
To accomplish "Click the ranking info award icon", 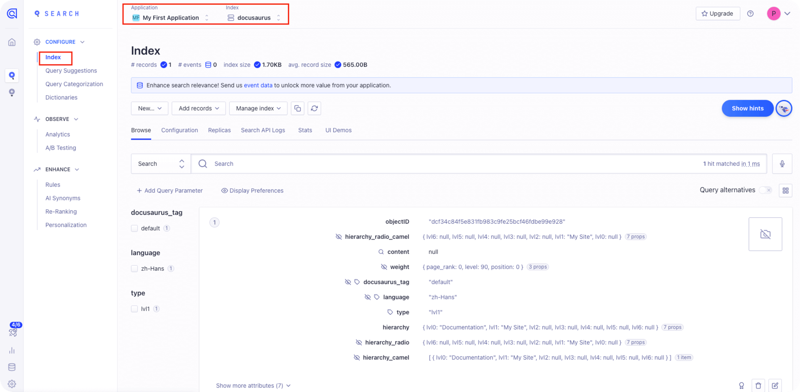I will tap(742, 386).
